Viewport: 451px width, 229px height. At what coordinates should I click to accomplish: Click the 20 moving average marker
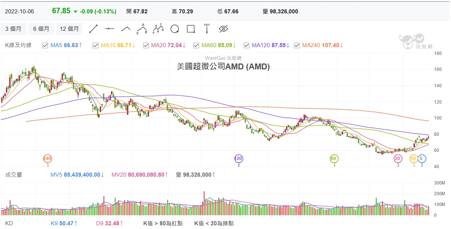(x=398, y=158)
